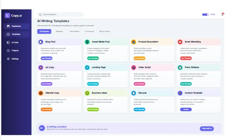228x140 pixels.
Task: Switch to the Blog & Articles tab
Action: (x=105, y=31)
